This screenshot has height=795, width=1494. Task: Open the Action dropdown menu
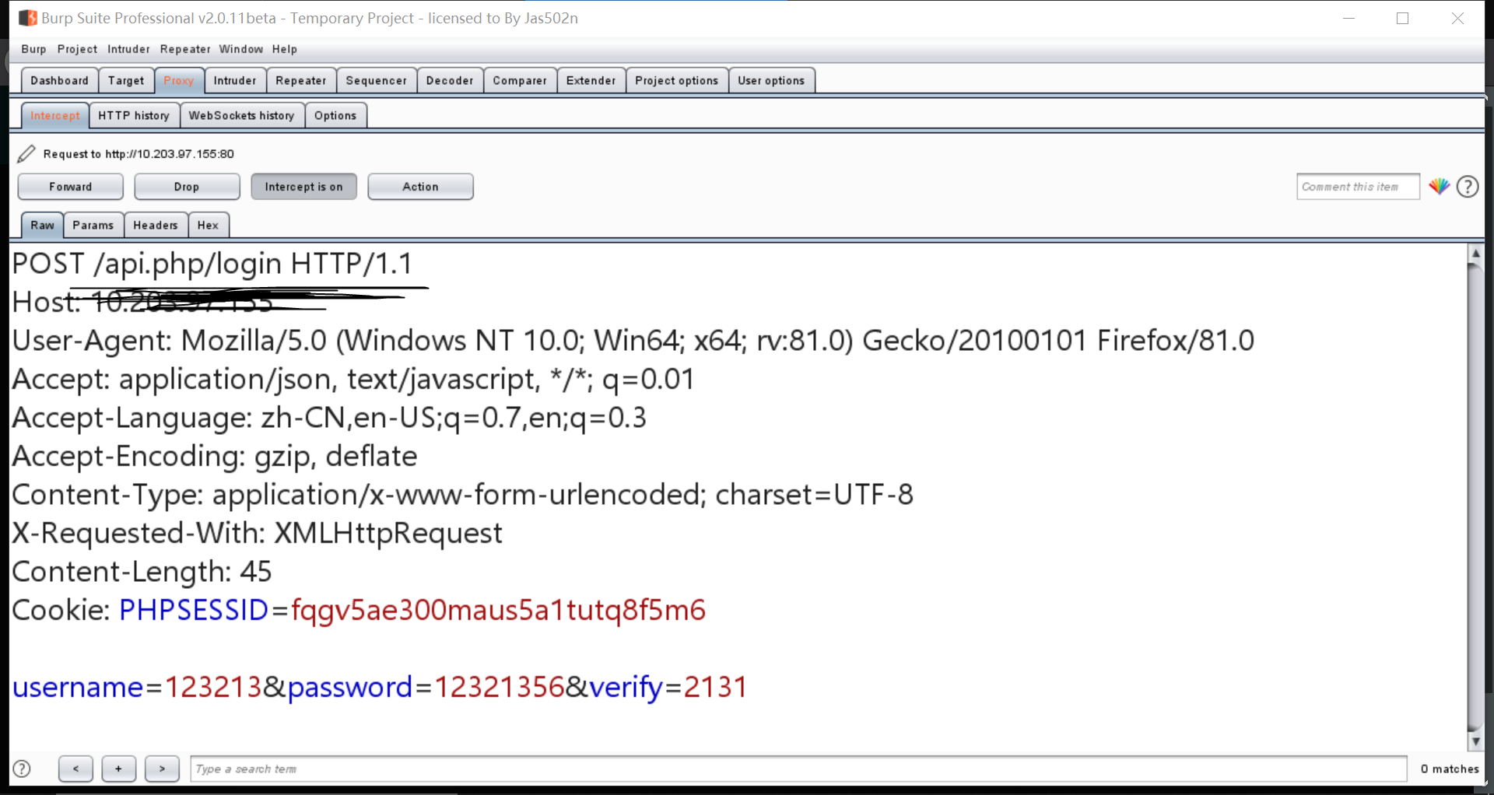tap(420, 187)
